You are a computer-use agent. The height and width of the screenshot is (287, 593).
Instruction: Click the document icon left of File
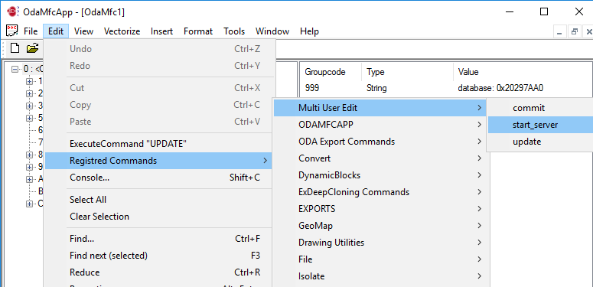click(12, 31)
